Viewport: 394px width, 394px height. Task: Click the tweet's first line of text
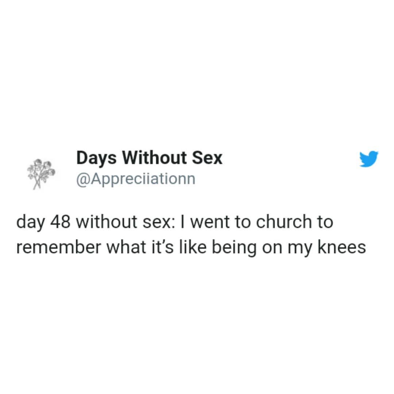[x=174, y=222]
